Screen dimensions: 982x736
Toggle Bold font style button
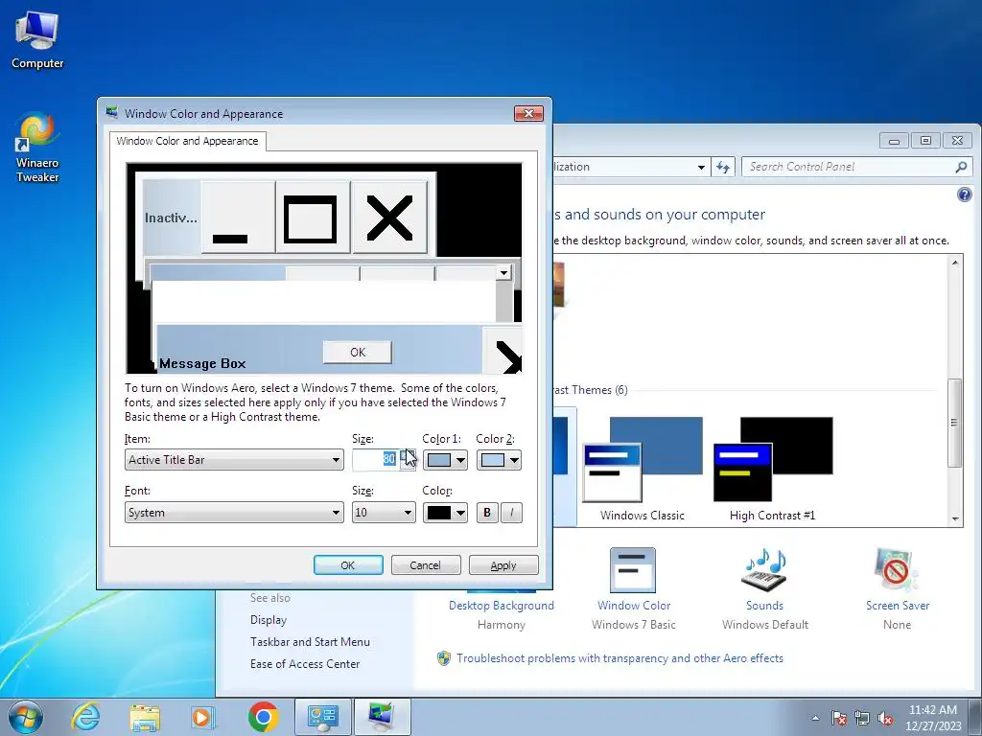pyautogui.click(x=487, y=513)
